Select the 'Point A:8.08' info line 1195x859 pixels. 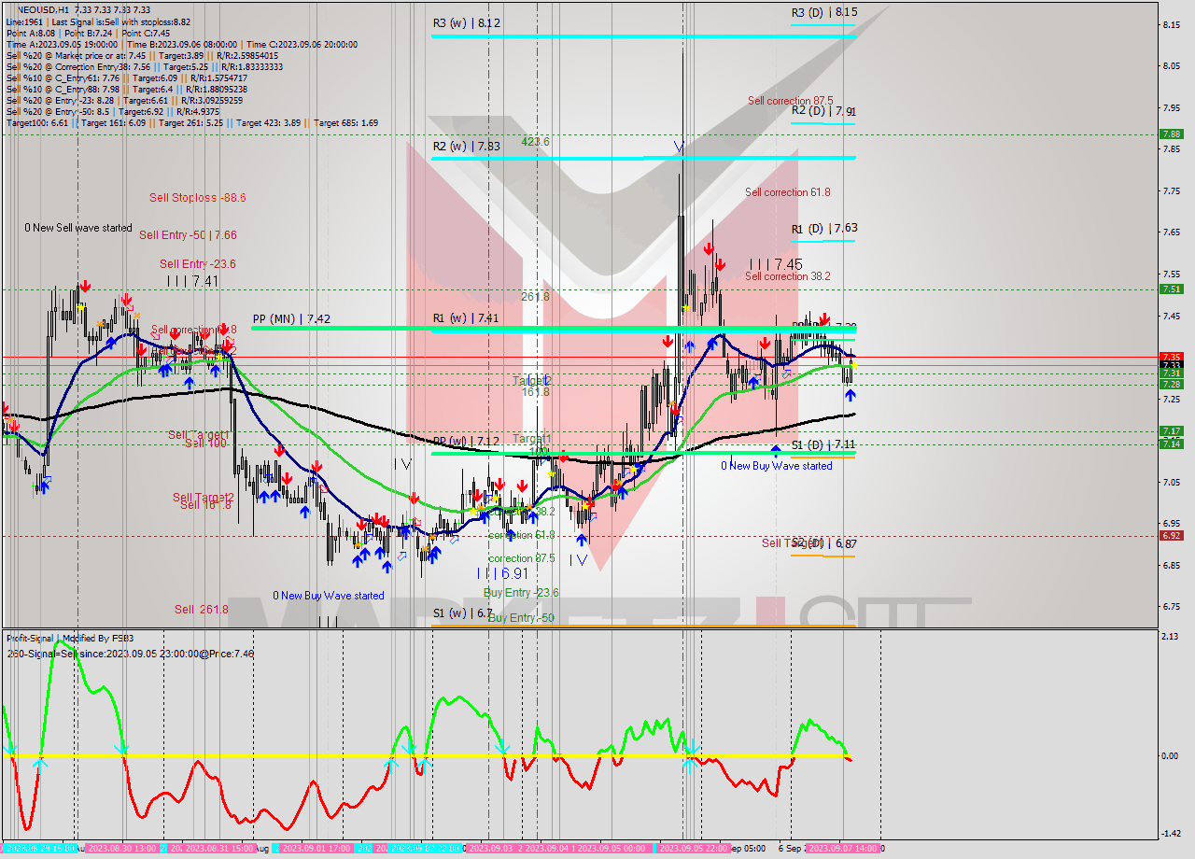click(88, 33)
